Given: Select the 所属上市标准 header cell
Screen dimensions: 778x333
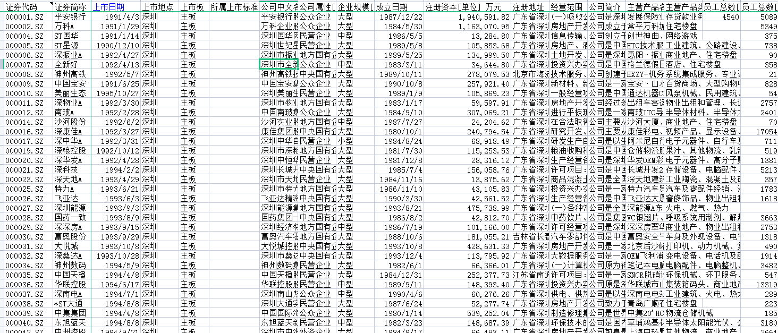Looking at the screenshot, I should [234, 7].
